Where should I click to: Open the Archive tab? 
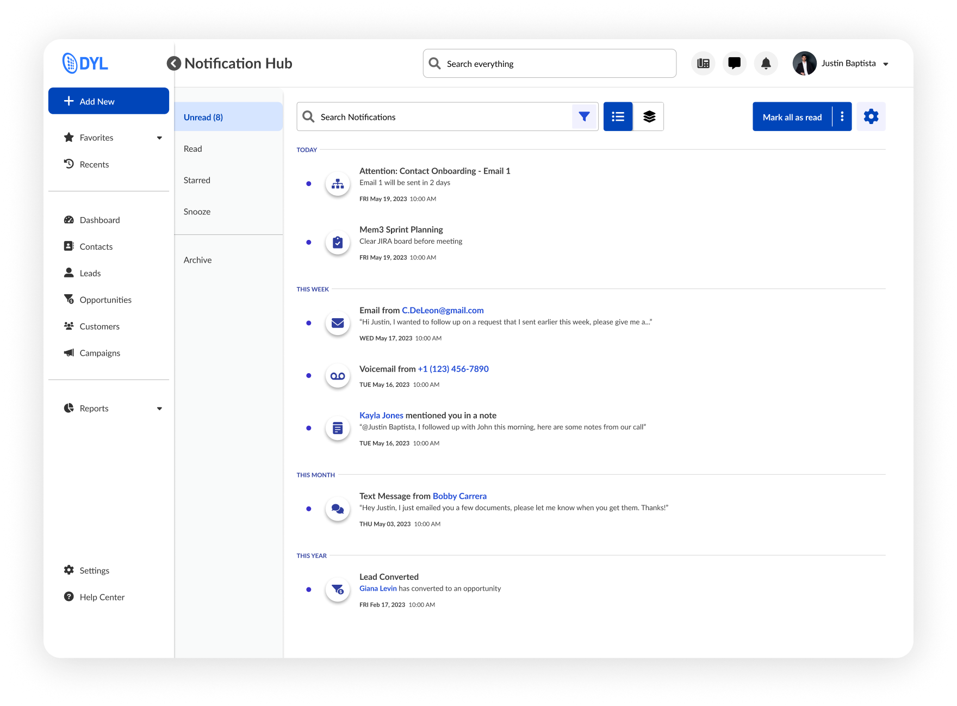pos(197,260)
